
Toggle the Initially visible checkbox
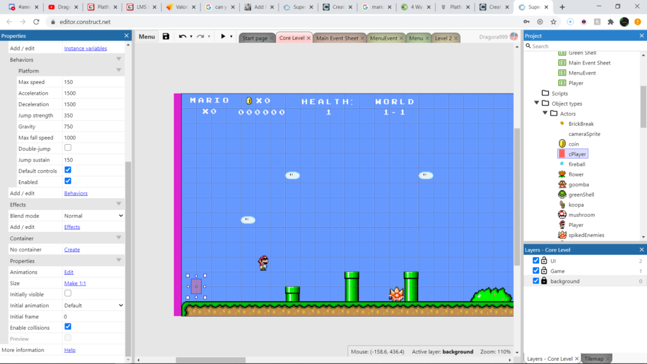tap(68, 293)
